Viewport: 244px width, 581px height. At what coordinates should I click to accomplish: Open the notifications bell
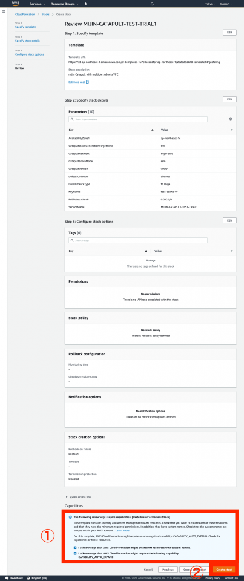point(152,4)
